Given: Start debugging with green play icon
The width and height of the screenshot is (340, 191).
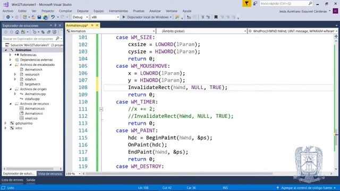Looking at the screenshot, I should coord(124,17).
